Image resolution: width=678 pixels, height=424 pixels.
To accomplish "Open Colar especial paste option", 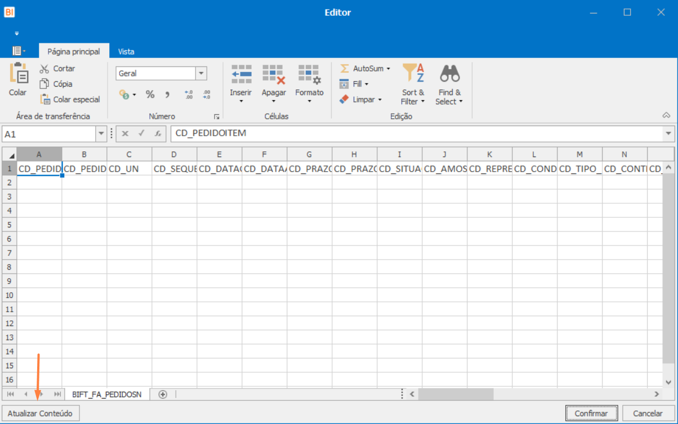I will (x=70, y=99).
